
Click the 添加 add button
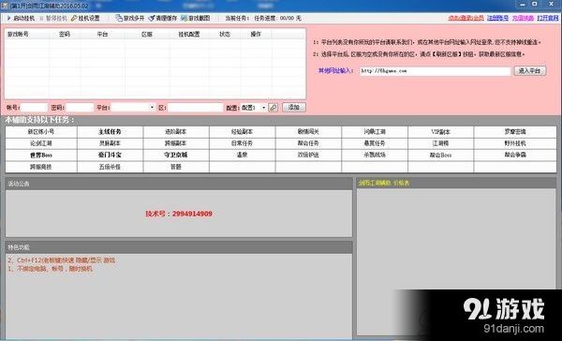(294, 107)
